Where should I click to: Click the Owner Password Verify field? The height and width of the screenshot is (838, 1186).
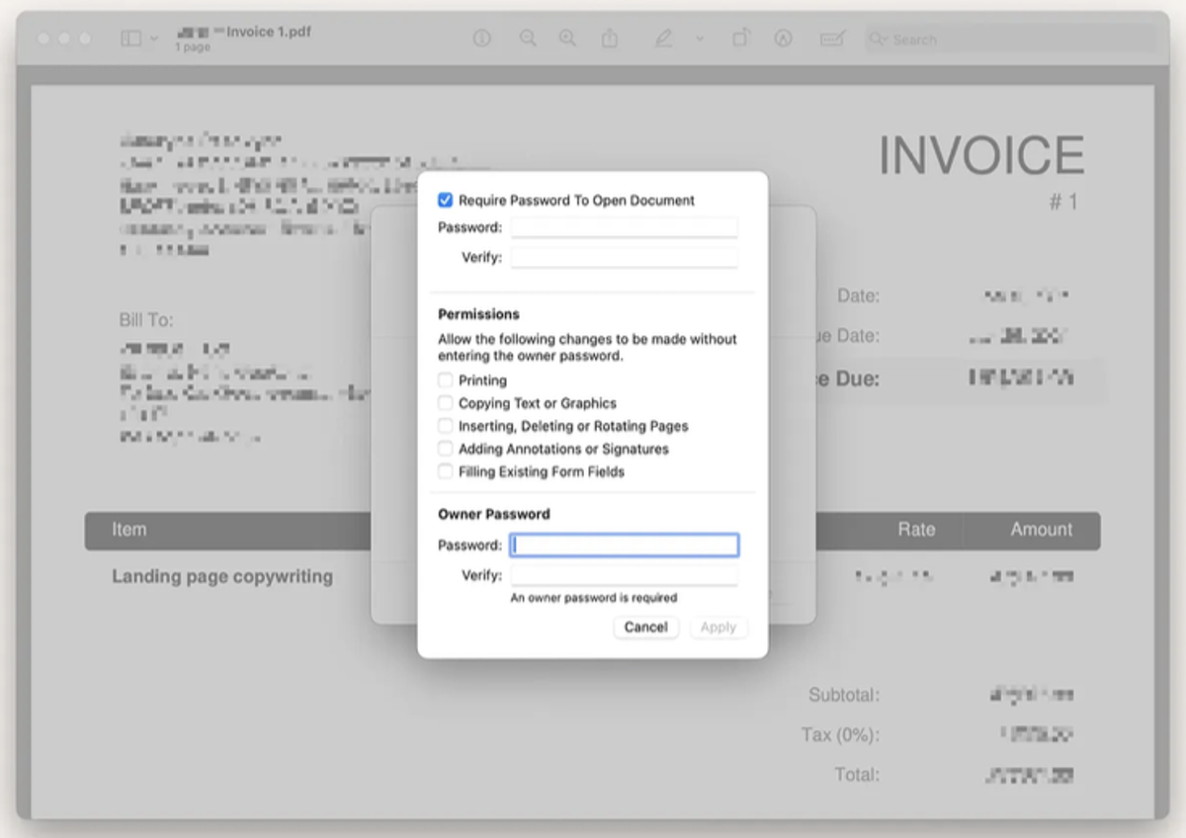(624, 575)
